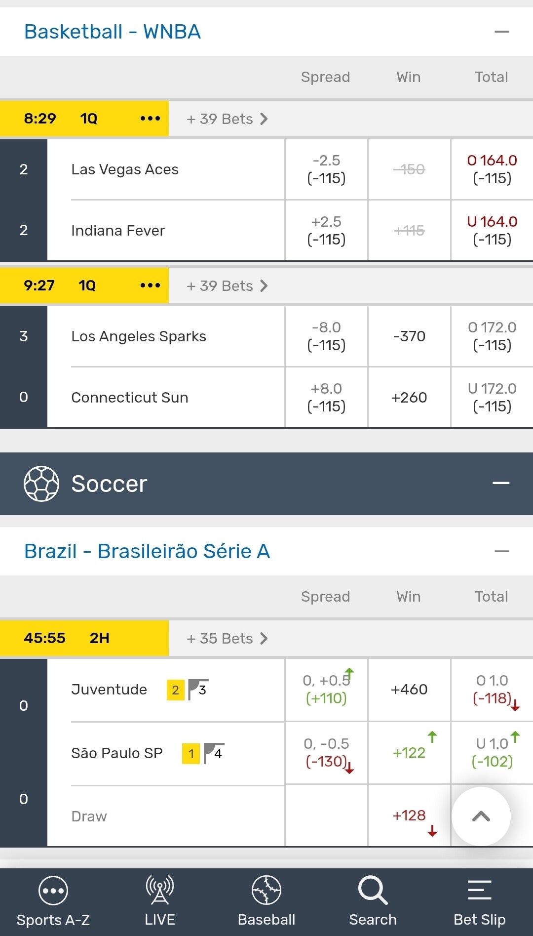This screenshot has height=936, width=533.
Task: Open +35 Bets for Juventude match
Action: click(227, 639)
